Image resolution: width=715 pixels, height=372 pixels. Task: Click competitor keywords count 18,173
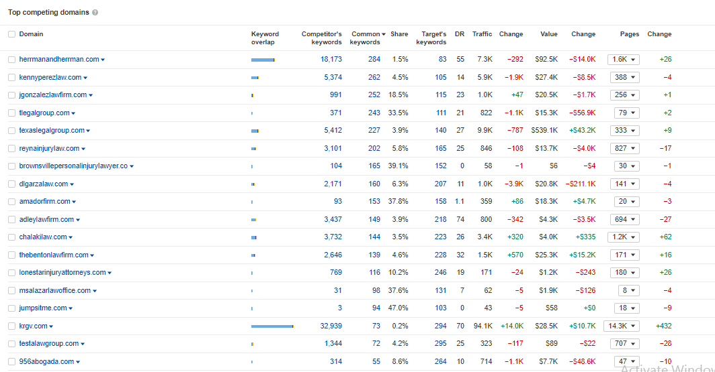pos(331,59)
